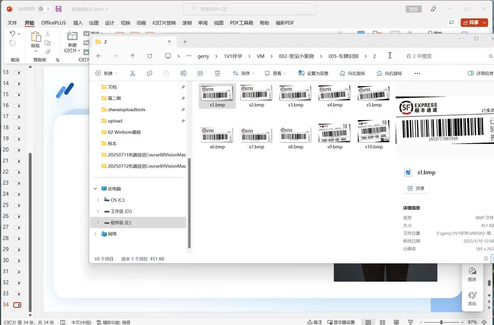494x325 pixels.
Task: Click 显示器设置 in status bar
Action: pos(341,322)
